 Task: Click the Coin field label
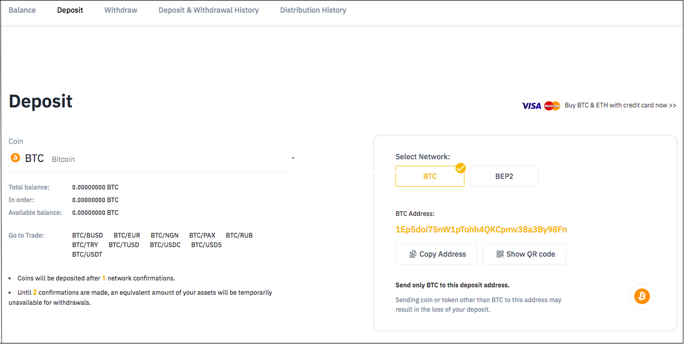tap(16, 141)
